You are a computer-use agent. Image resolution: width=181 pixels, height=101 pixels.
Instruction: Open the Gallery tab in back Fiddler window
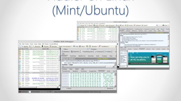point(152,29)
